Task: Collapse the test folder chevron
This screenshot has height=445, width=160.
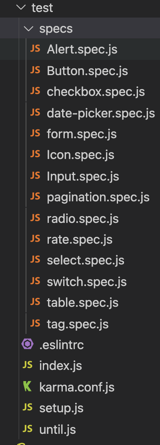Action: coord(21,8)
